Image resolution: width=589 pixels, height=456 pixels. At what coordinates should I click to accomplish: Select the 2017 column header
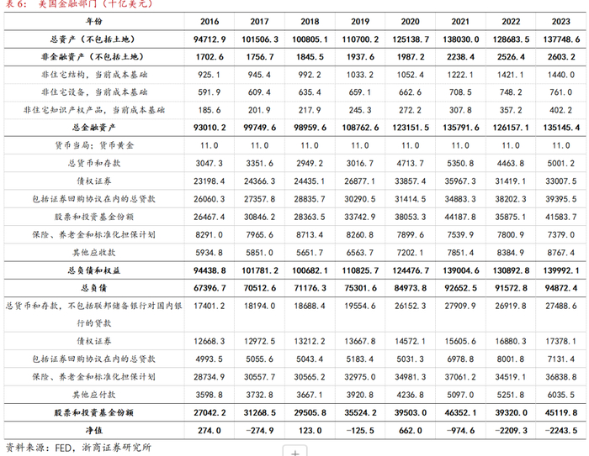click(x=259, y=21)
